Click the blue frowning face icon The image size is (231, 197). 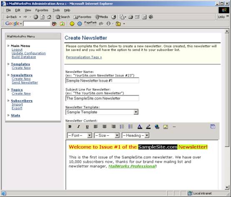click(x=80, y=24)
